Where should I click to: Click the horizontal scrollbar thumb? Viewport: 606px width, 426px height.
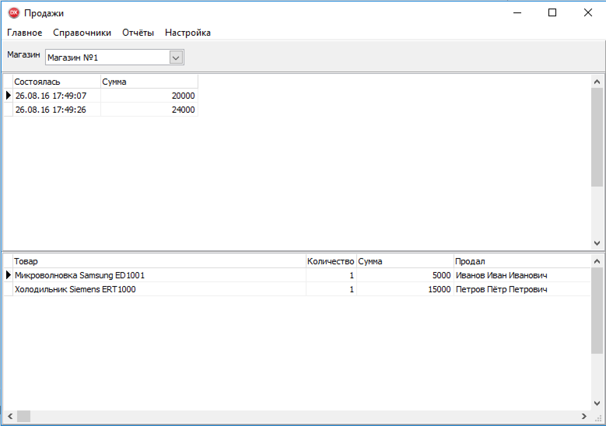point(24,416)
